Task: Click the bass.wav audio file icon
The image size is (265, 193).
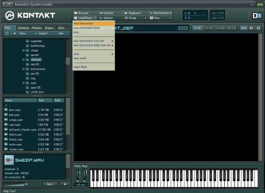Action: point(6,110)
